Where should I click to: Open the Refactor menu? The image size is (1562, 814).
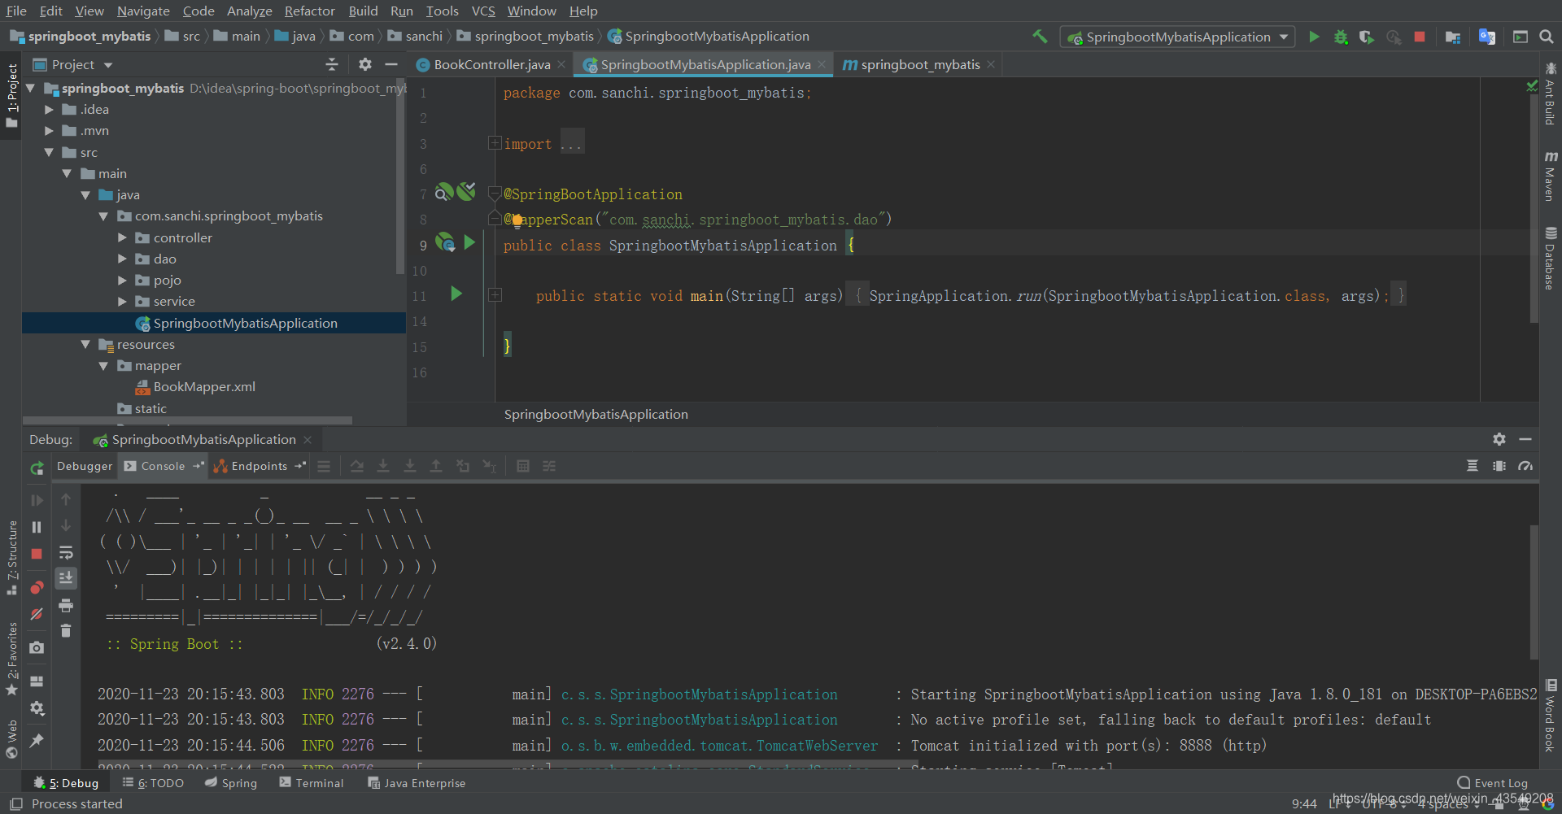pos(309,11)
